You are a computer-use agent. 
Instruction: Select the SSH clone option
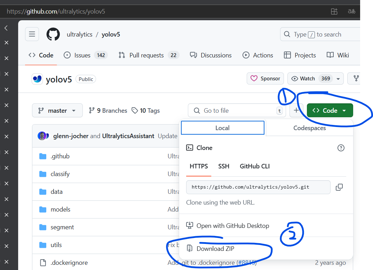point(224,166)
